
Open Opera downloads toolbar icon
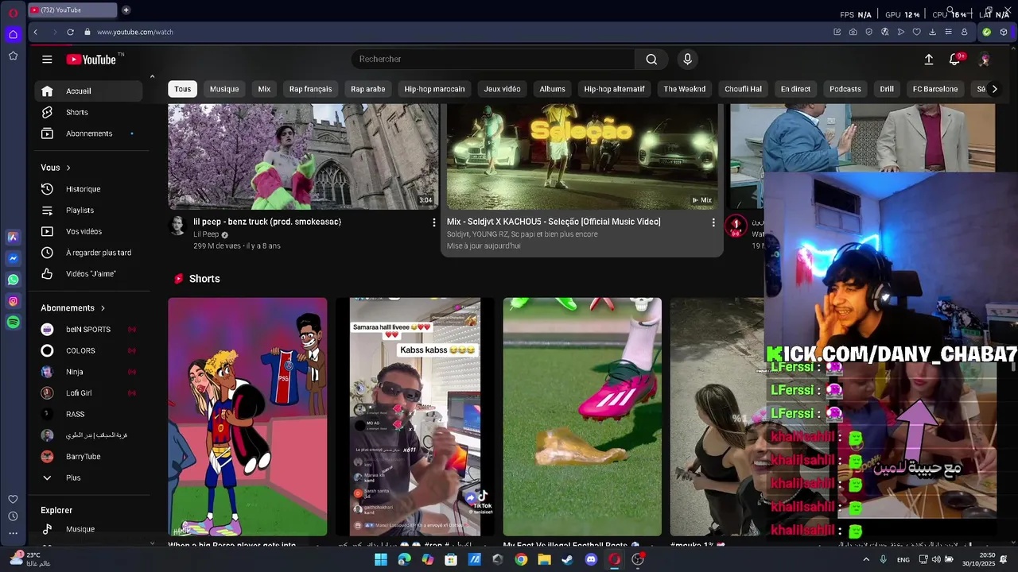[x=932, y=32]
